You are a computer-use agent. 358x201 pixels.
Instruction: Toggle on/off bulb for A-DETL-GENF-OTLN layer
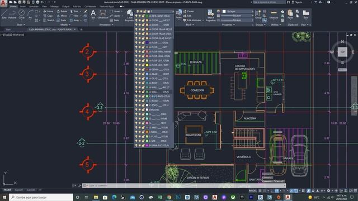pyautogui.click(x=136, y=16)
